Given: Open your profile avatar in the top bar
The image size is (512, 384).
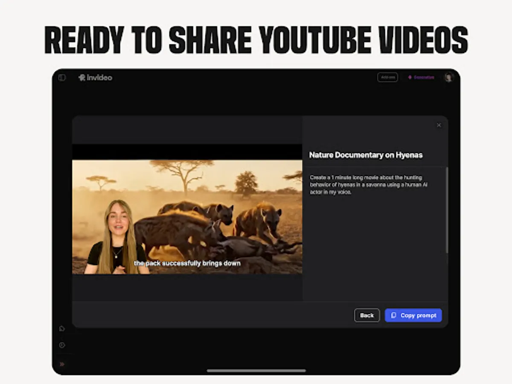Looking at the screenshot, I should (x=448, y=77).
